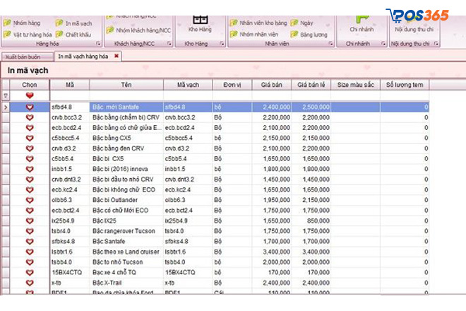Expand the Kho Hàng group launcher arrow
This screenshot has width=466, height=311.
pos(222,44)
